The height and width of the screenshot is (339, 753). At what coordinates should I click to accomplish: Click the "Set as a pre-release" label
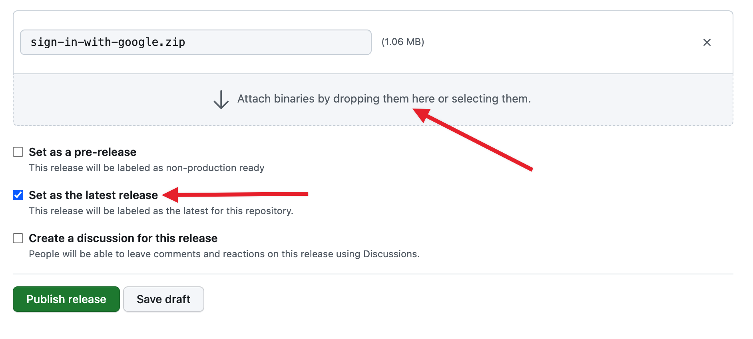83,152
